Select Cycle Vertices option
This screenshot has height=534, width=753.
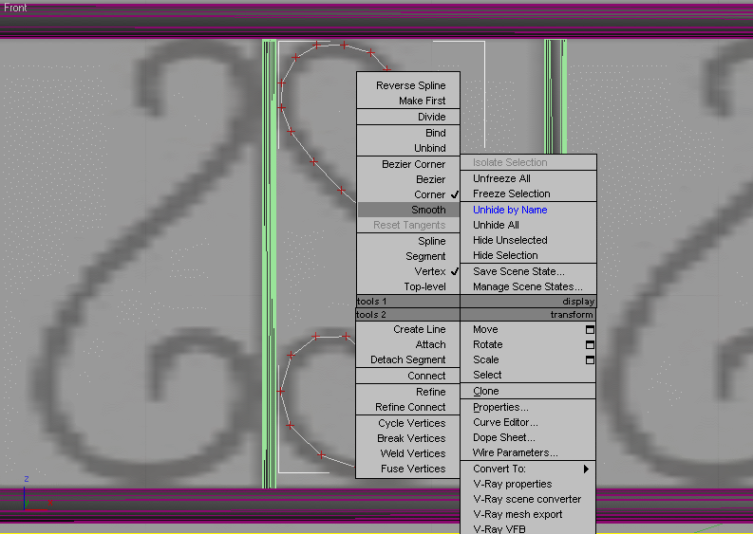pos(411,423)
